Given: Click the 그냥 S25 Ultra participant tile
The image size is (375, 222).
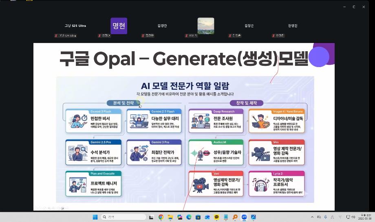Looking at the screenshot, I should click(x=75, y=26).
